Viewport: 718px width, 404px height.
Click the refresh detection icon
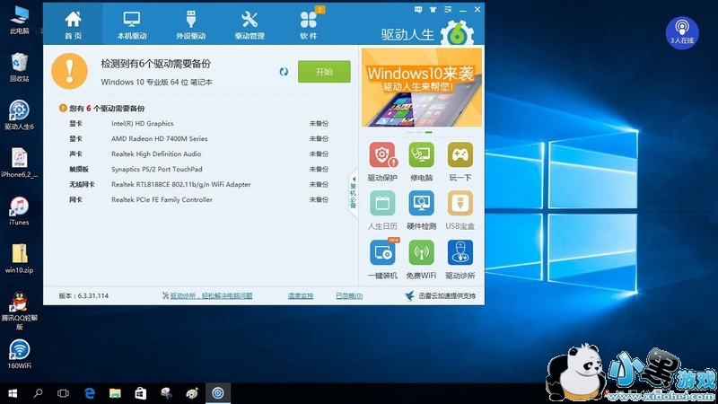coord(284,72)
